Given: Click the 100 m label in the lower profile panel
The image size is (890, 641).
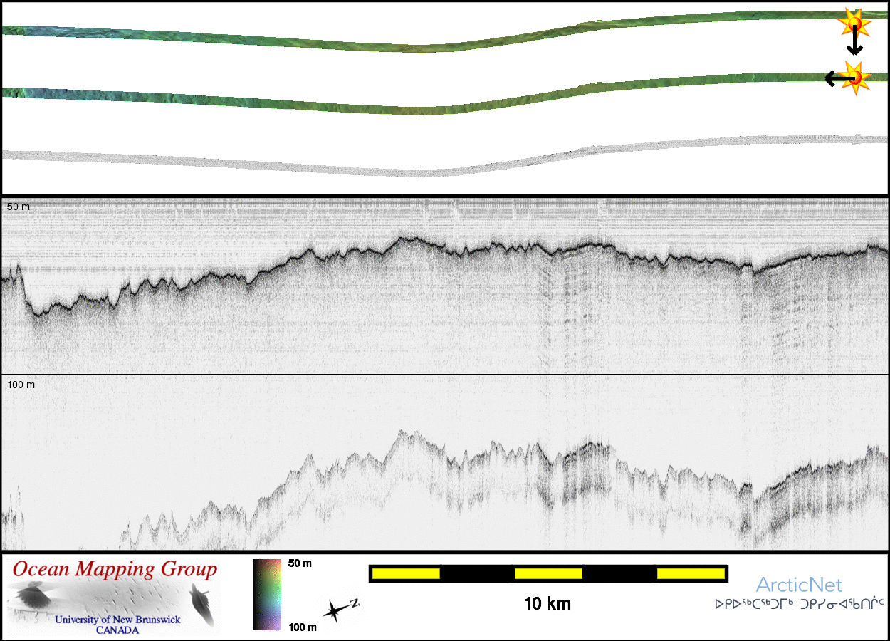Looking at the screenshot, I should pyautogui.click(x=21, y=385).
